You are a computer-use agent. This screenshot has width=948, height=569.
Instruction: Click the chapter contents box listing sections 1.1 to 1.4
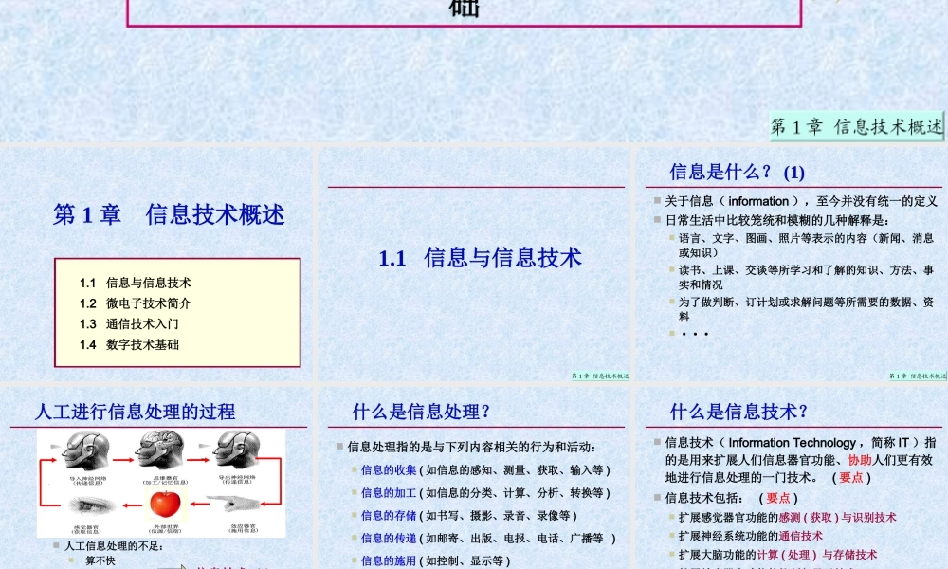(x=178, y=308)
